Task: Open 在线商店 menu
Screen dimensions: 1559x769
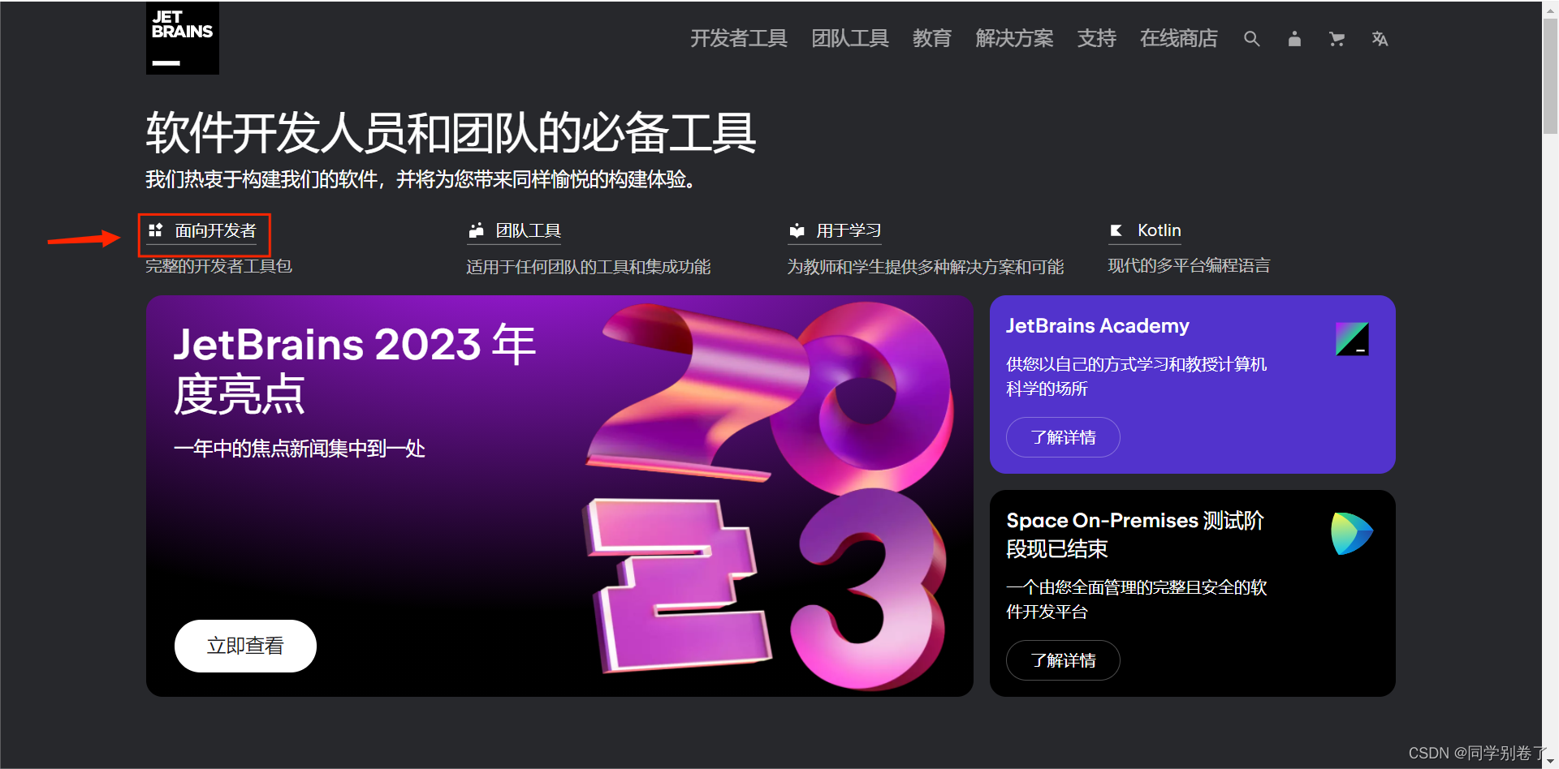Action: (1179, 39)
